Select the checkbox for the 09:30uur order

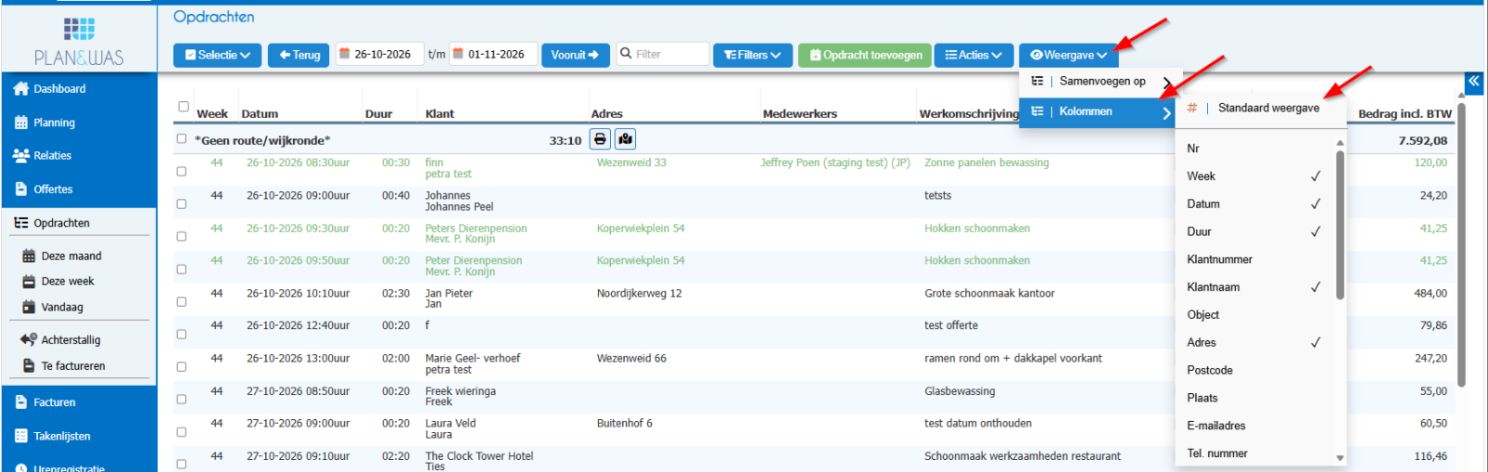pyautogui.click(x=181, y=236)
